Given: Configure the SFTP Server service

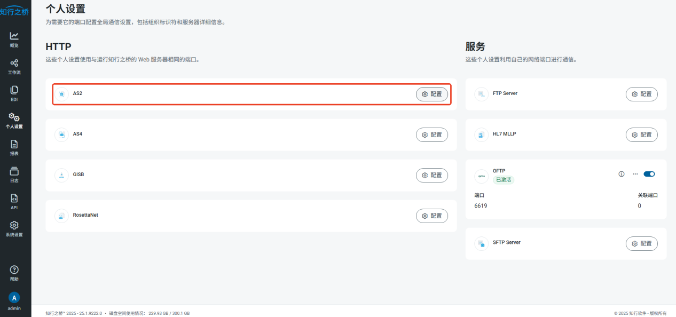Looking at the screenshot, I should click(642, 243).
